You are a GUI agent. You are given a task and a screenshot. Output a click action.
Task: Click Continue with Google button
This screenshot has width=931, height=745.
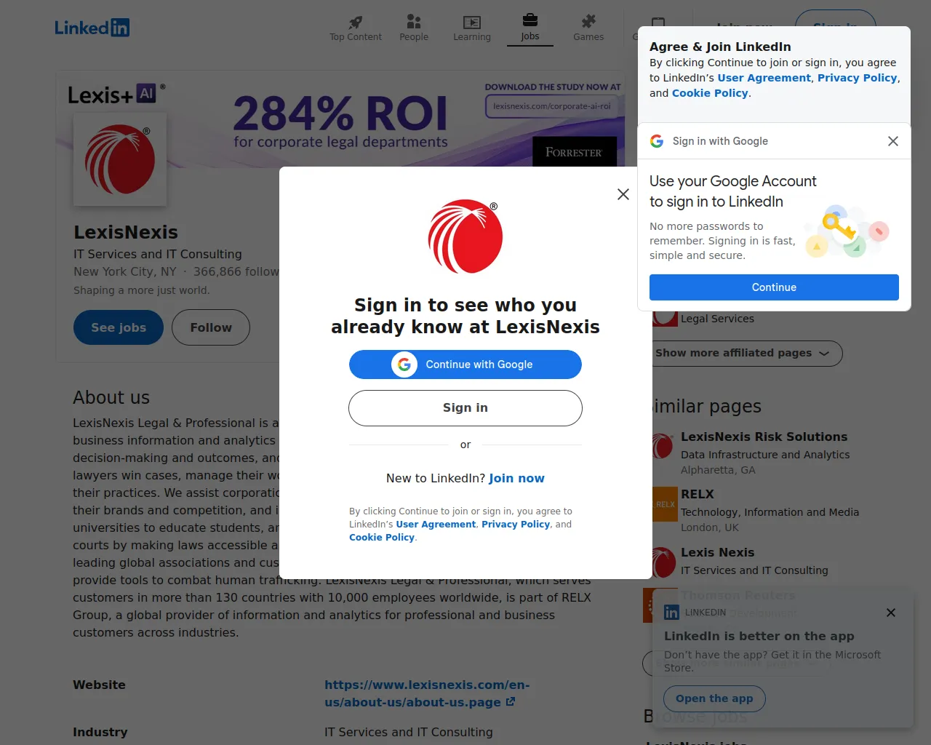pos(465,364)
